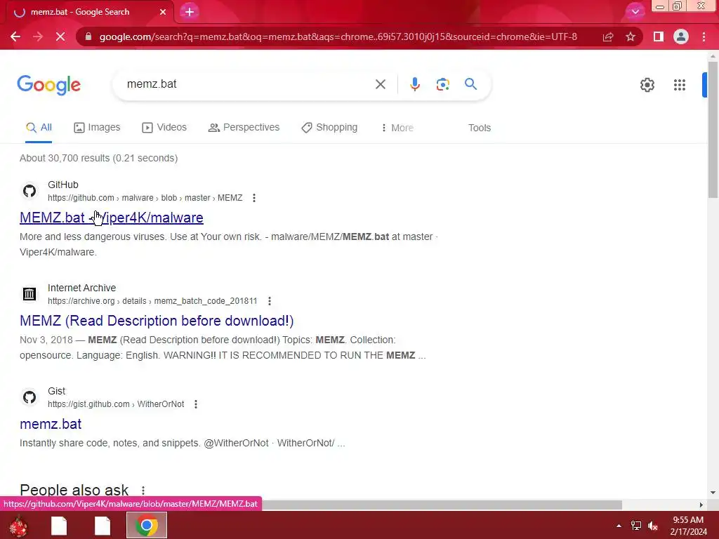
Task: Search by image with Google Lens
Action: (442, 84)
